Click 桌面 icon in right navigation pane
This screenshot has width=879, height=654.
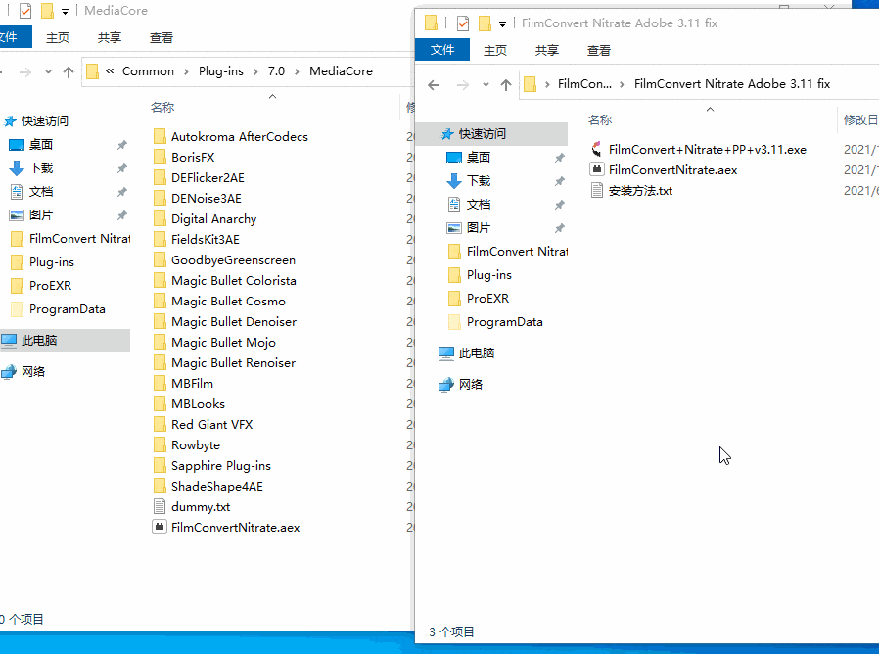click(x=478, y=158)
